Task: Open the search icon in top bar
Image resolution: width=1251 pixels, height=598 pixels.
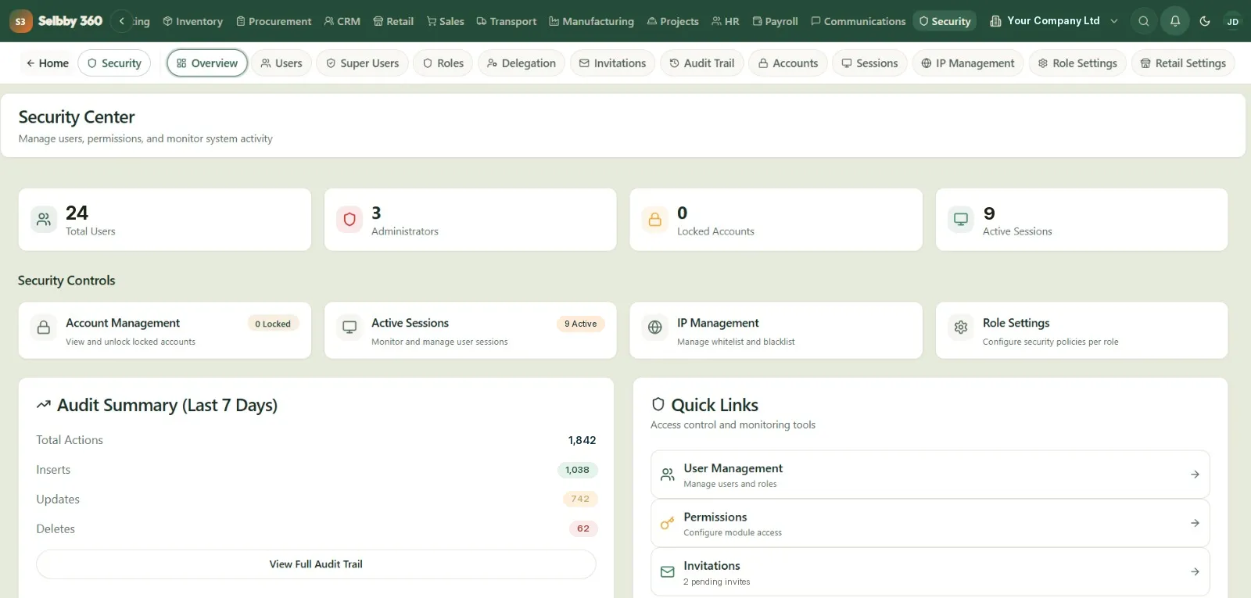Action: [x=1143, y=21]
